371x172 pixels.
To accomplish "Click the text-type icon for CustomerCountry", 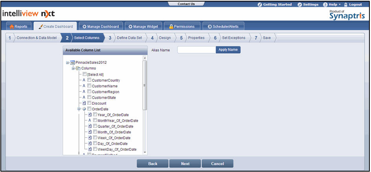I will (x=84, y=80).
